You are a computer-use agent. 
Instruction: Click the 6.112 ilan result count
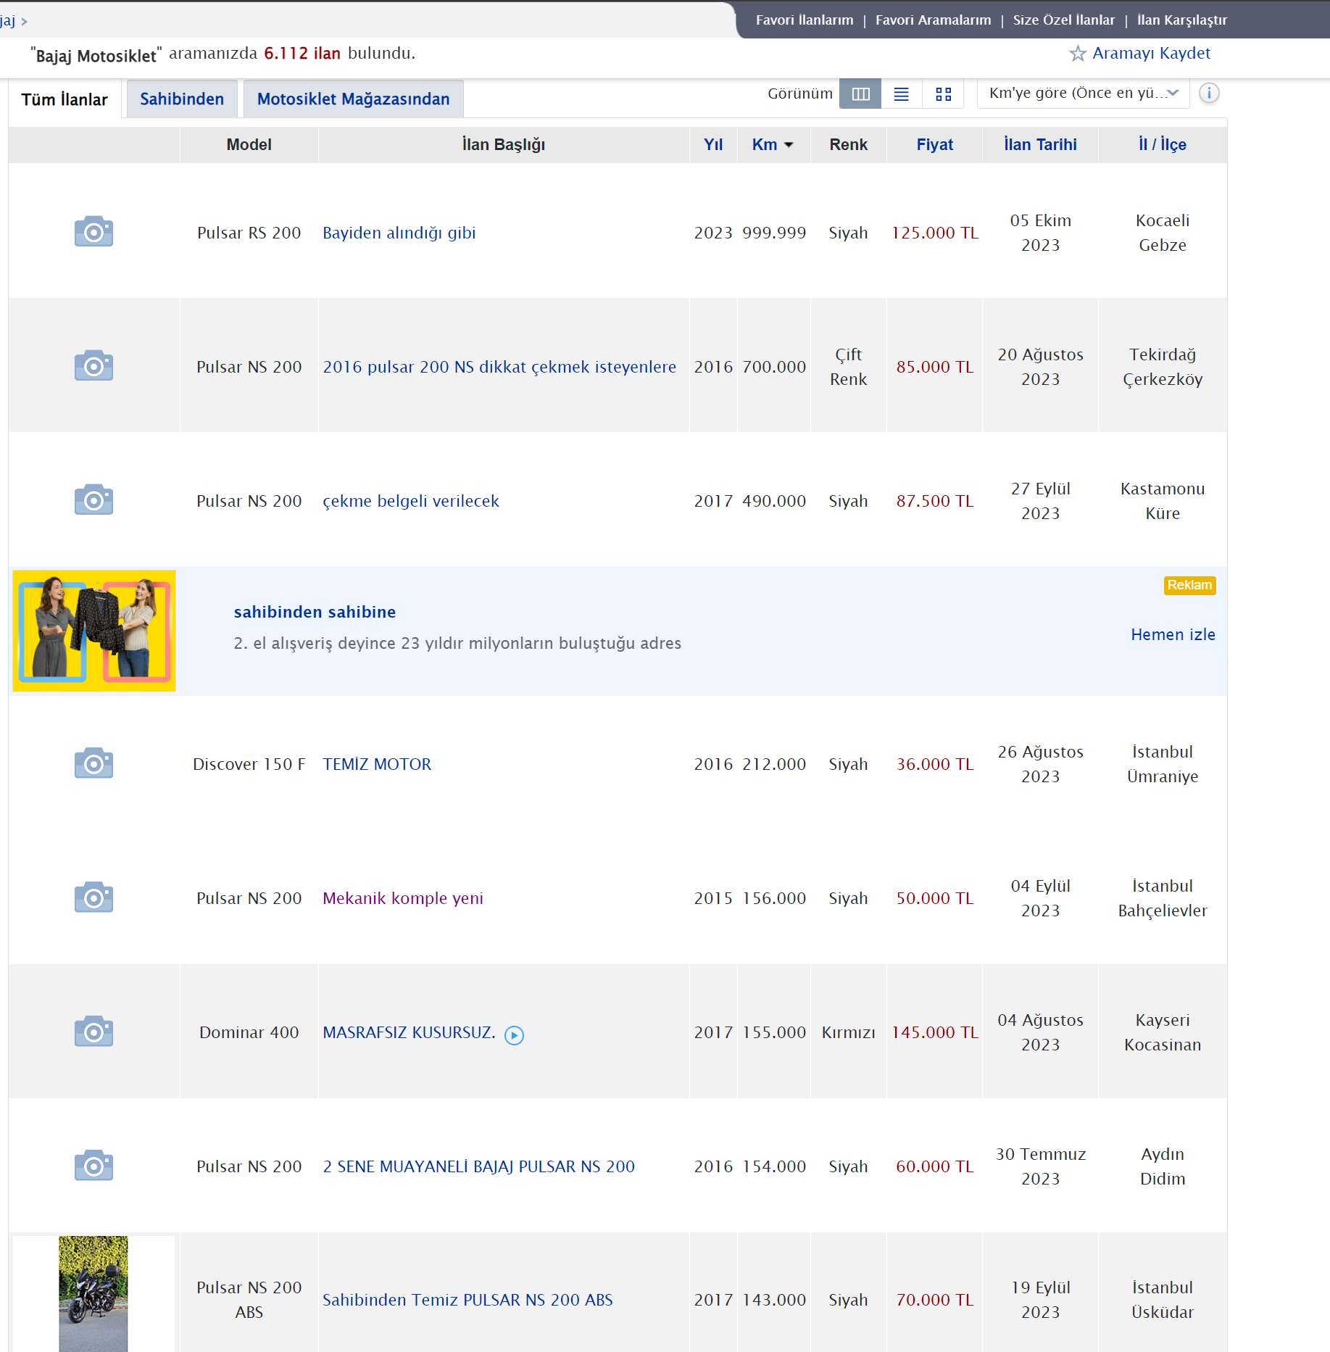pos(302,53)
